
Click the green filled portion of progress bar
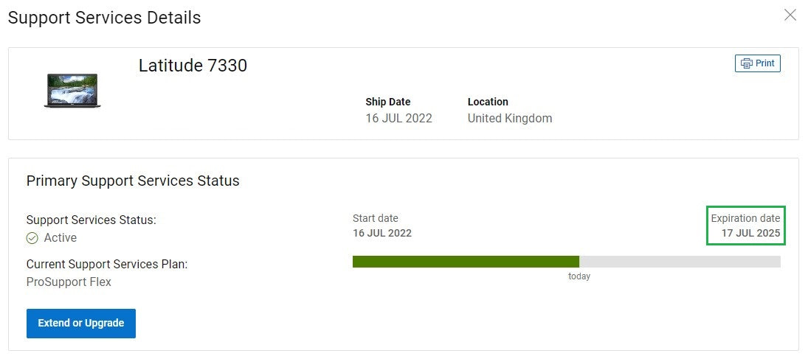point(466,262)
